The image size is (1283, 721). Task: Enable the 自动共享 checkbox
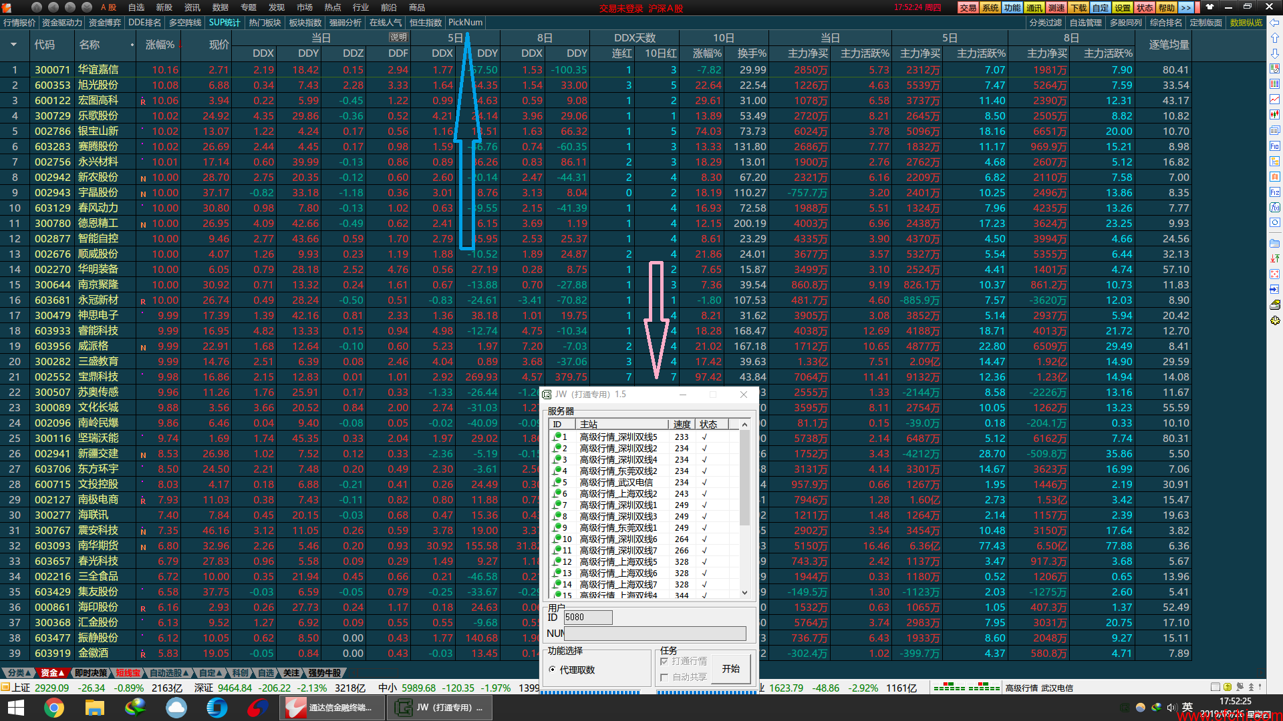pyautogui.click(x=664, y=677)
